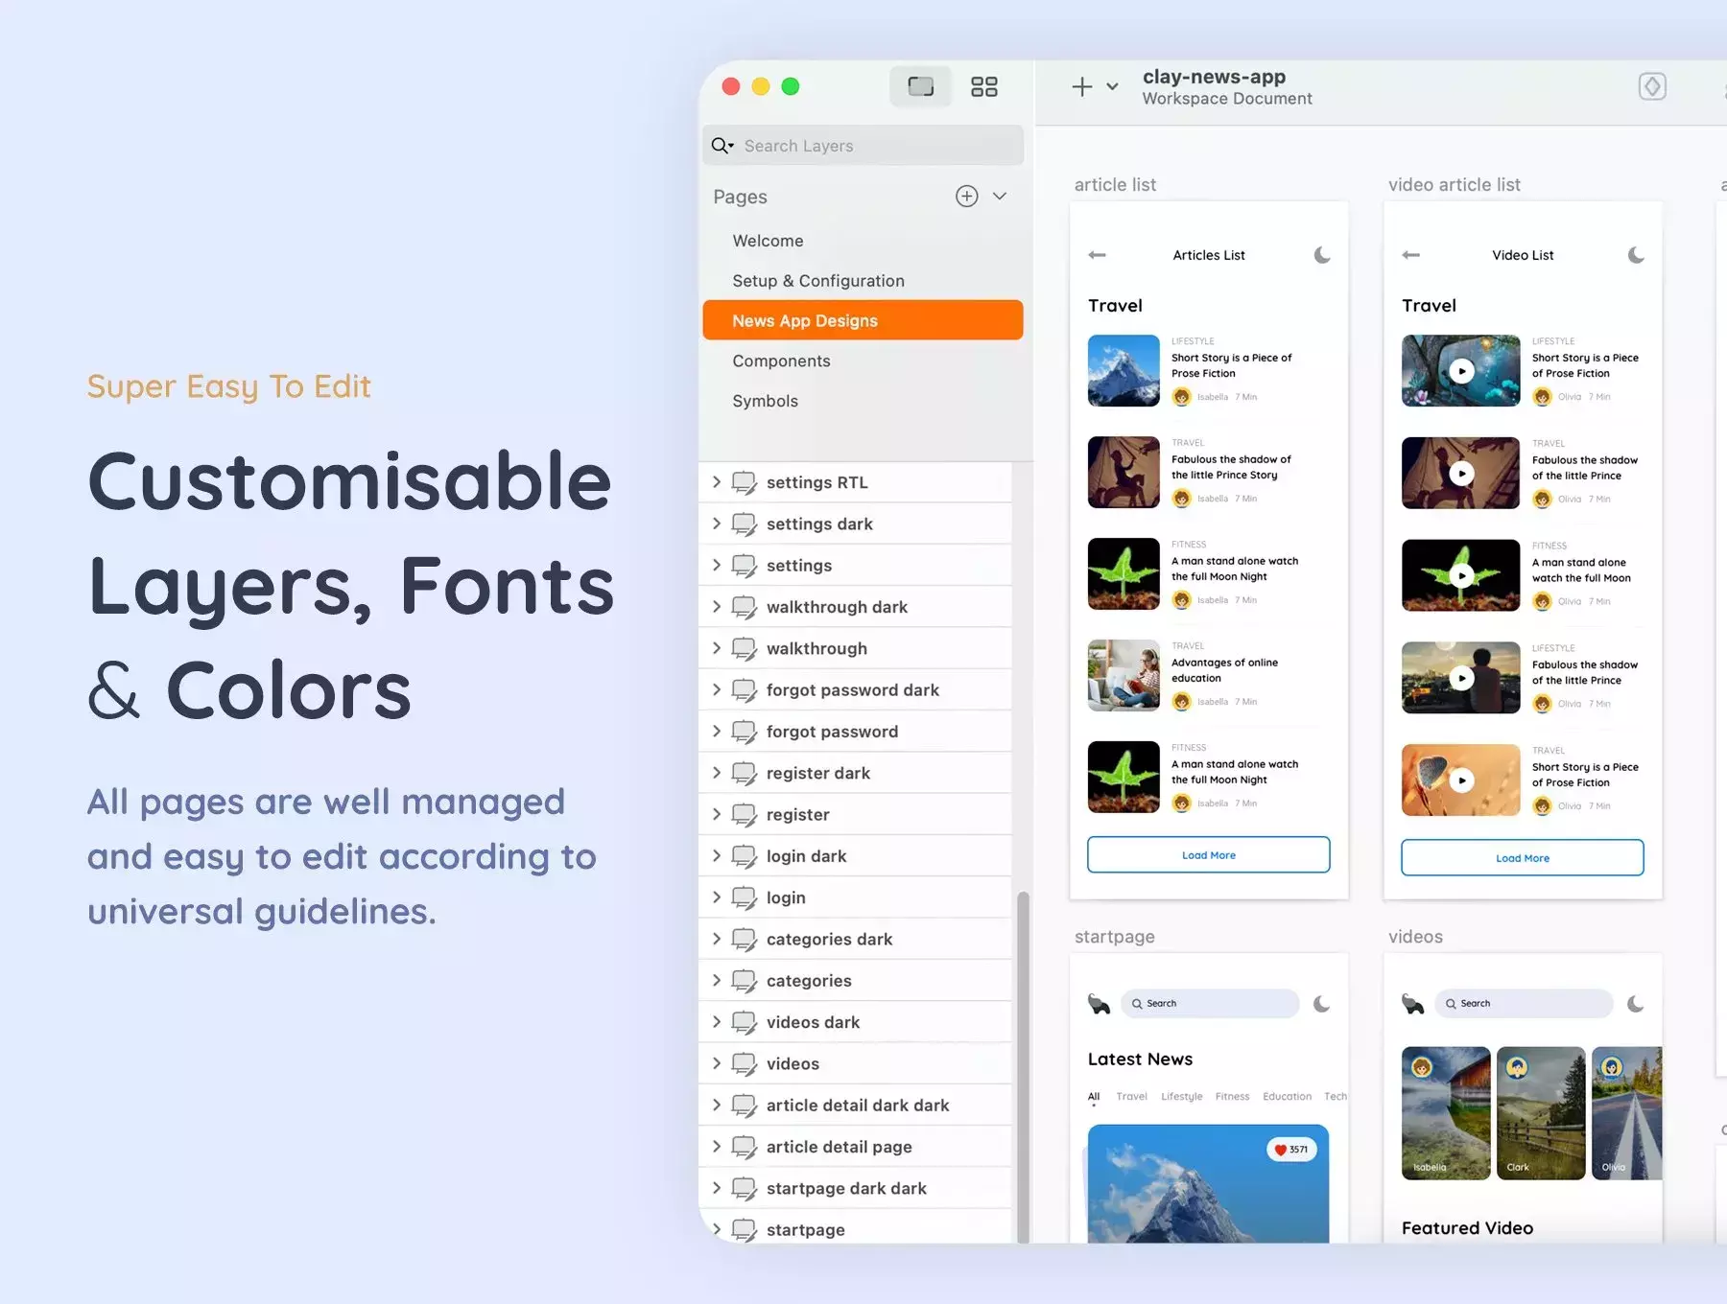The width and height of the screenshot is (1727, 1304).
Task: Switch to the grid components view icon
Action: tap(983, 87)
